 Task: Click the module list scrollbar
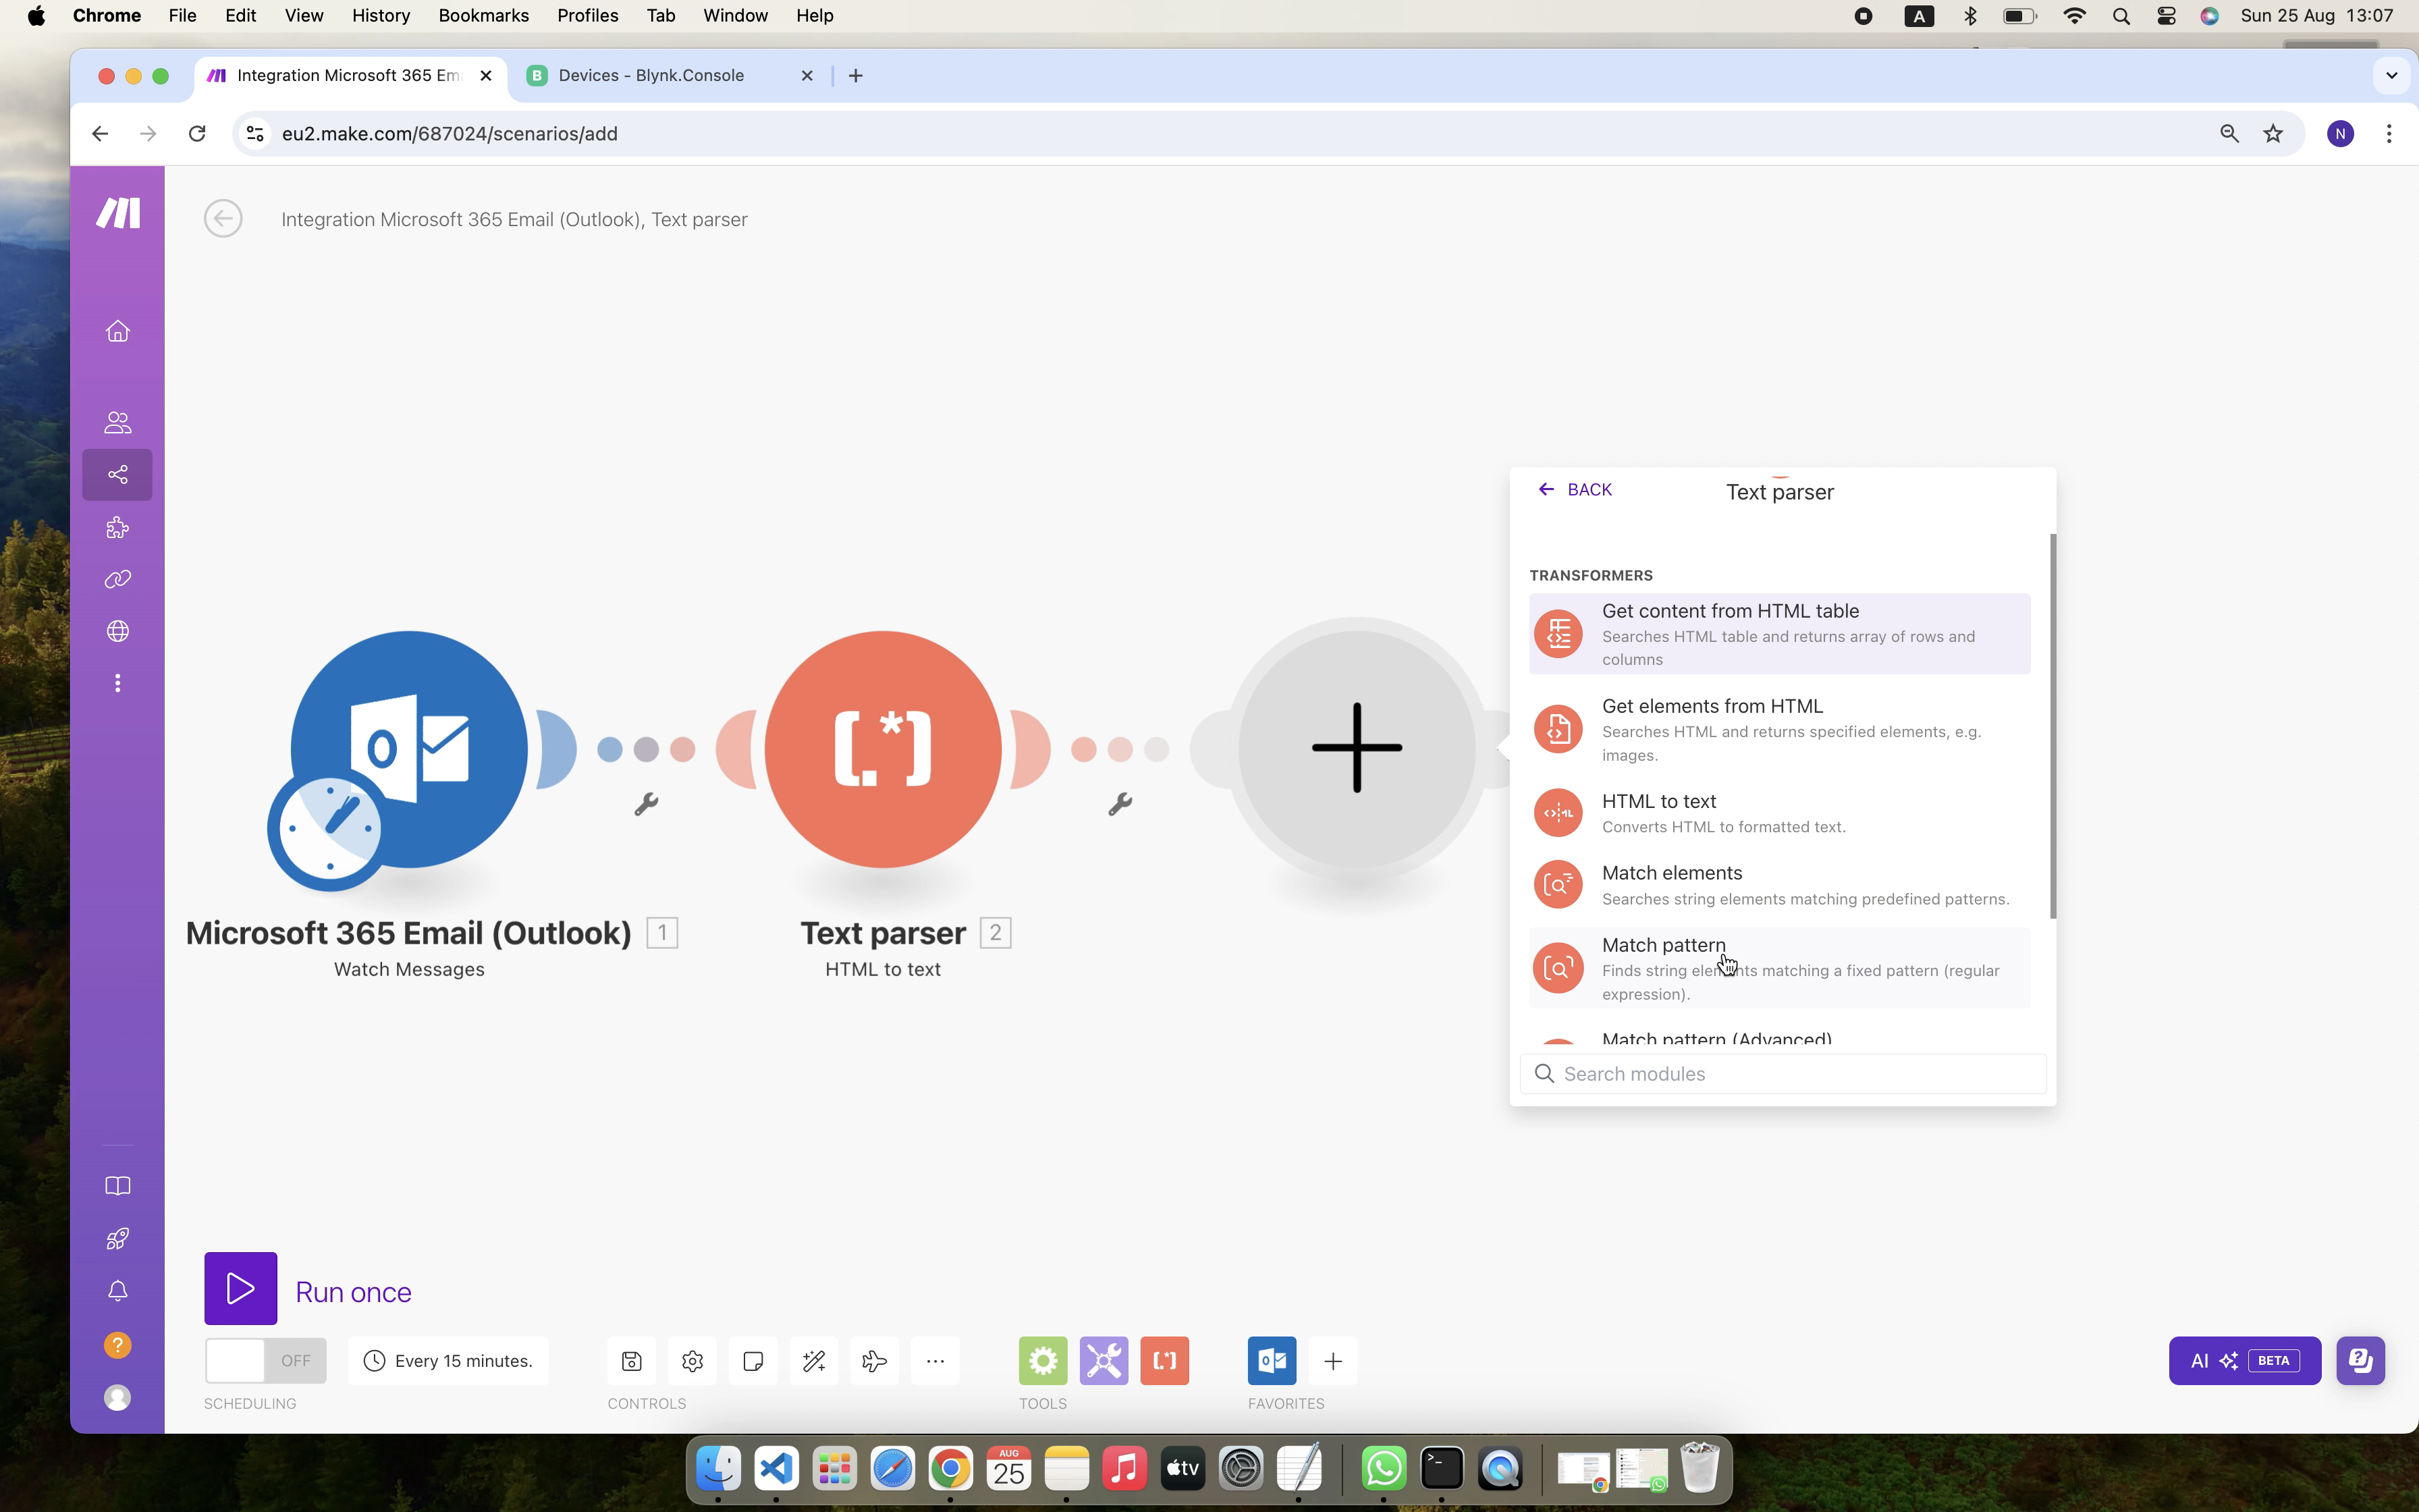click(x=2053, y=726)
